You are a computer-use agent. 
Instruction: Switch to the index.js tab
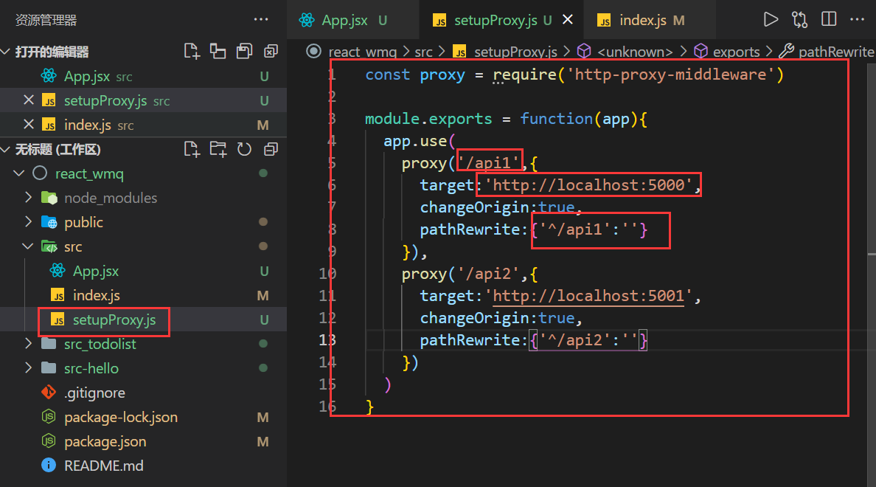(642, 21)
